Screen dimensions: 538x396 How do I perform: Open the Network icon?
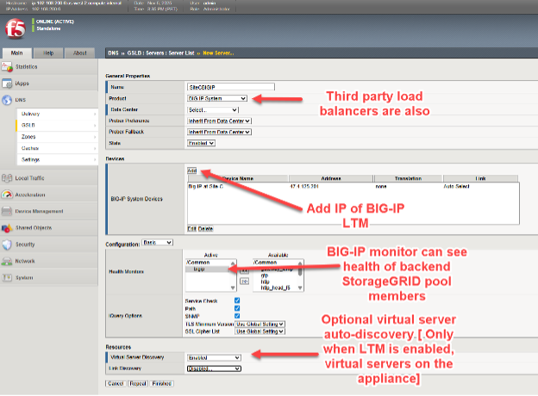[7, 261]
